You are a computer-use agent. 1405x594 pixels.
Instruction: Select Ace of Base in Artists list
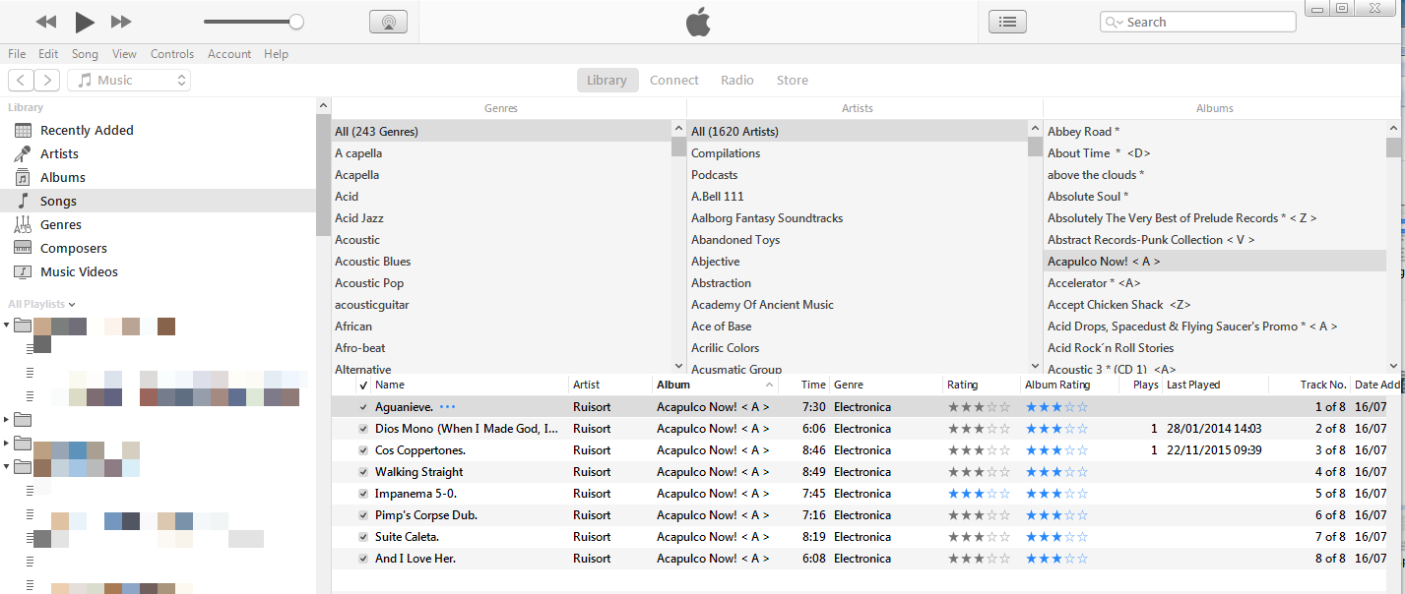point(721,327)
